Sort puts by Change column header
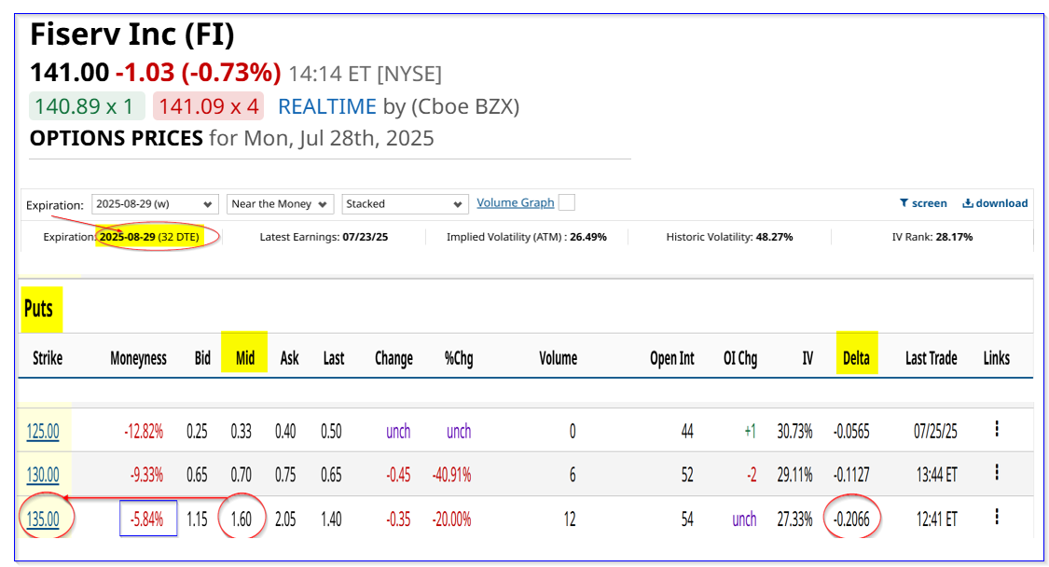This screenshot has width=1049, height=567. (x=394, y=359)
